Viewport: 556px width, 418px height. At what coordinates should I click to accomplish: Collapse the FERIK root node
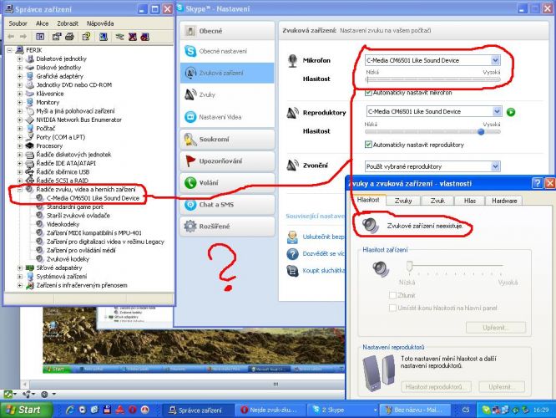9,50
